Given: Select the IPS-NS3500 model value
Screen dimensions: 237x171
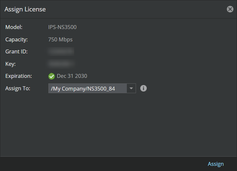Looking at the screenshot, I should coord(62,27).
